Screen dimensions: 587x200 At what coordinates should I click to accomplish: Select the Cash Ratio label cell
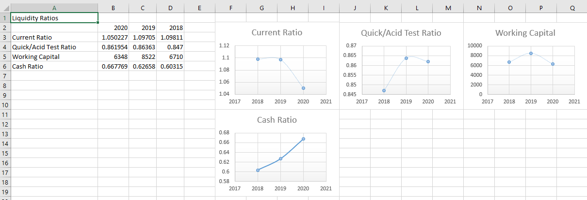pyautogui.click(x=54, y=66)
